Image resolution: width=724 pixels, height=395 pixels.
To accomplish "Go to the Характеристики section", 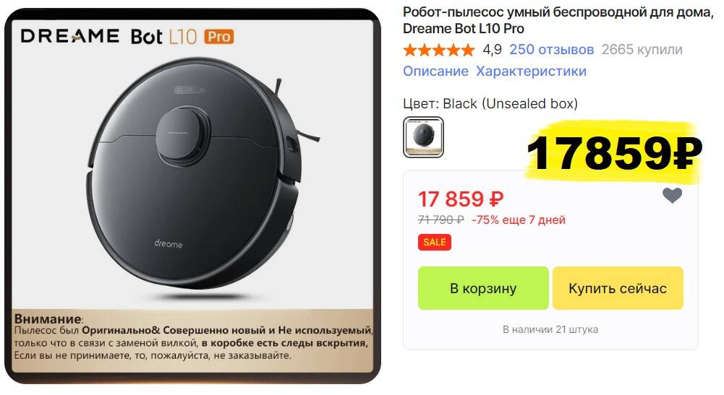I will click(531, 71).
